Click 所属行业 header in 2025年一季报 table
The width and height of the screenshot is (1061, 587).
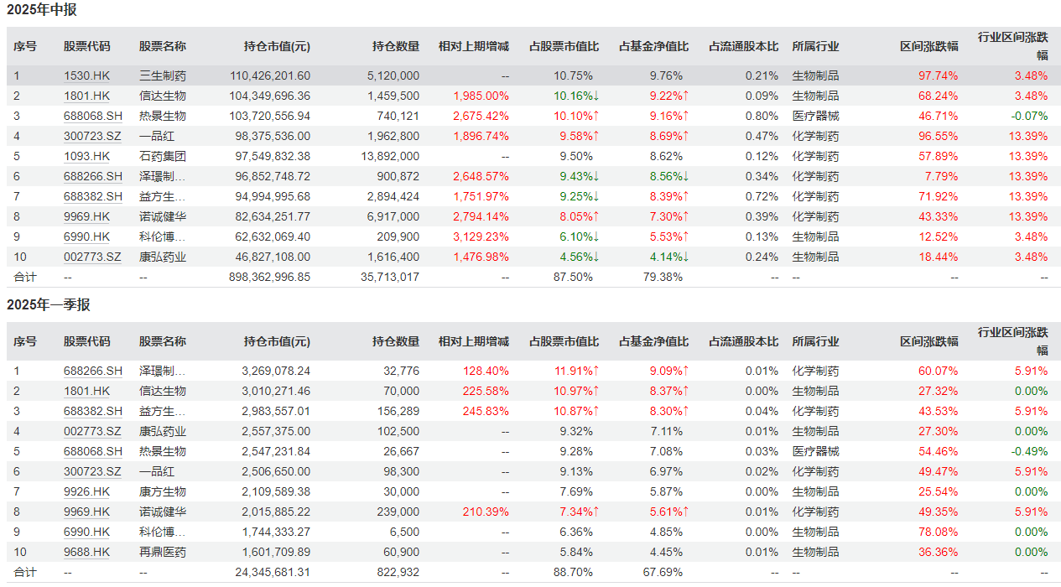tap(815, 341)
